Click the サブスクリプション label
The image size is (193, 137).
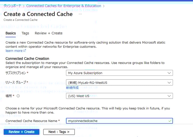tap(16, 73)
